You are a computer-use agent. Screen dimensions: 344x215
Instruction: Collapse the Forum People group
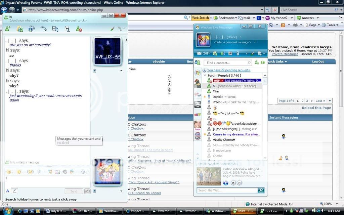point(205,76)
